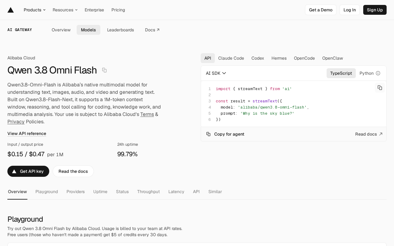
Task: Click the Alibaba Cloud provider label
Action: (x=21, y=58)
